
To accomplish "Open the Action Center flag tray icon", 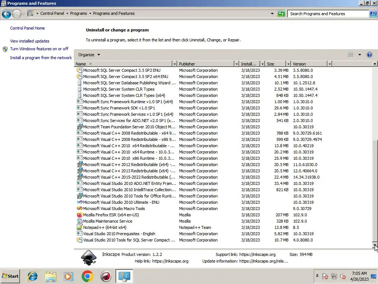I will (x=325, y=276).
